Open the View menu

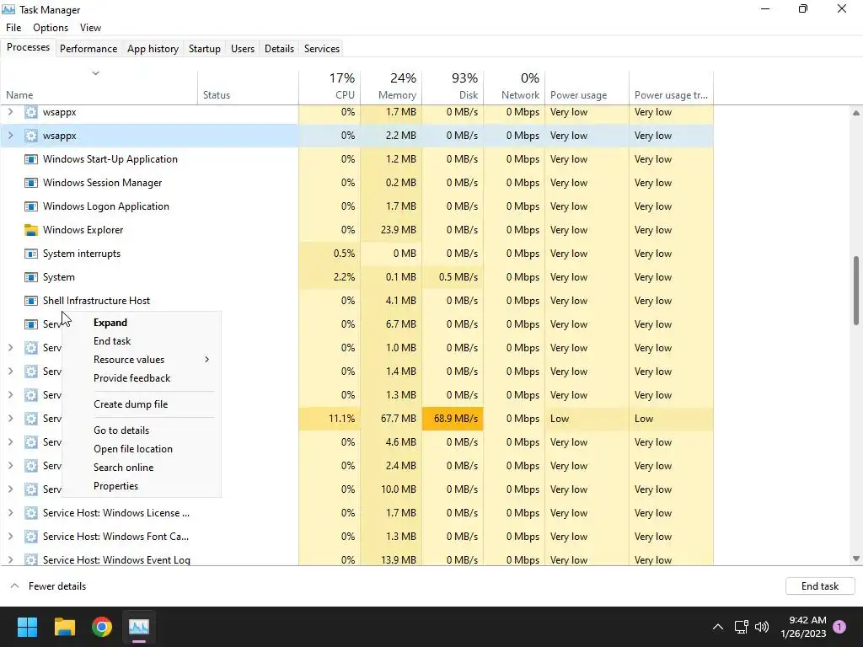90,28
